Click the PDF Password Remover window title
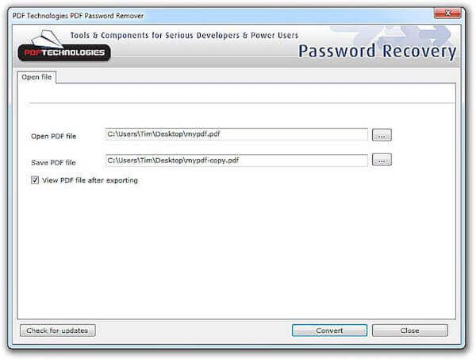This screenshot has height=360, width=476. tap(78, 16)
